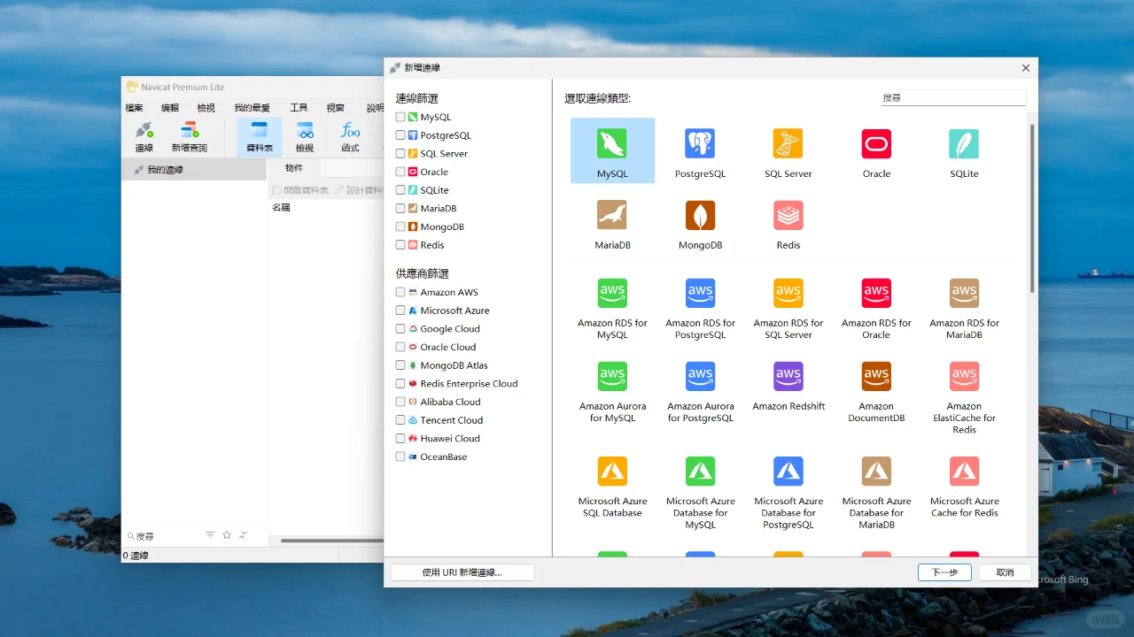Click the connection type list vertical scrollbar
This screenshot has height=637, width=1134.
tap(1032, 208)
